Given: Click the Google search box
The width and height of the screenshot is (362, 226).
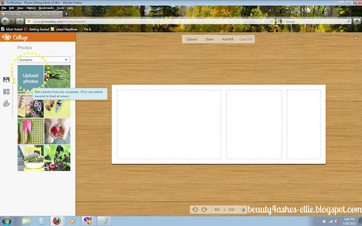Looking at the screenshot, I should point(315,21).
